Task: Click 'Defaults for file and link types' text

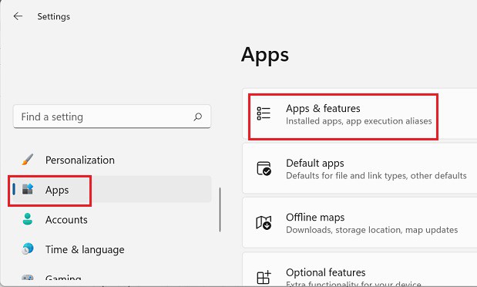Action: pyautogui.click(x=347, y=175)
